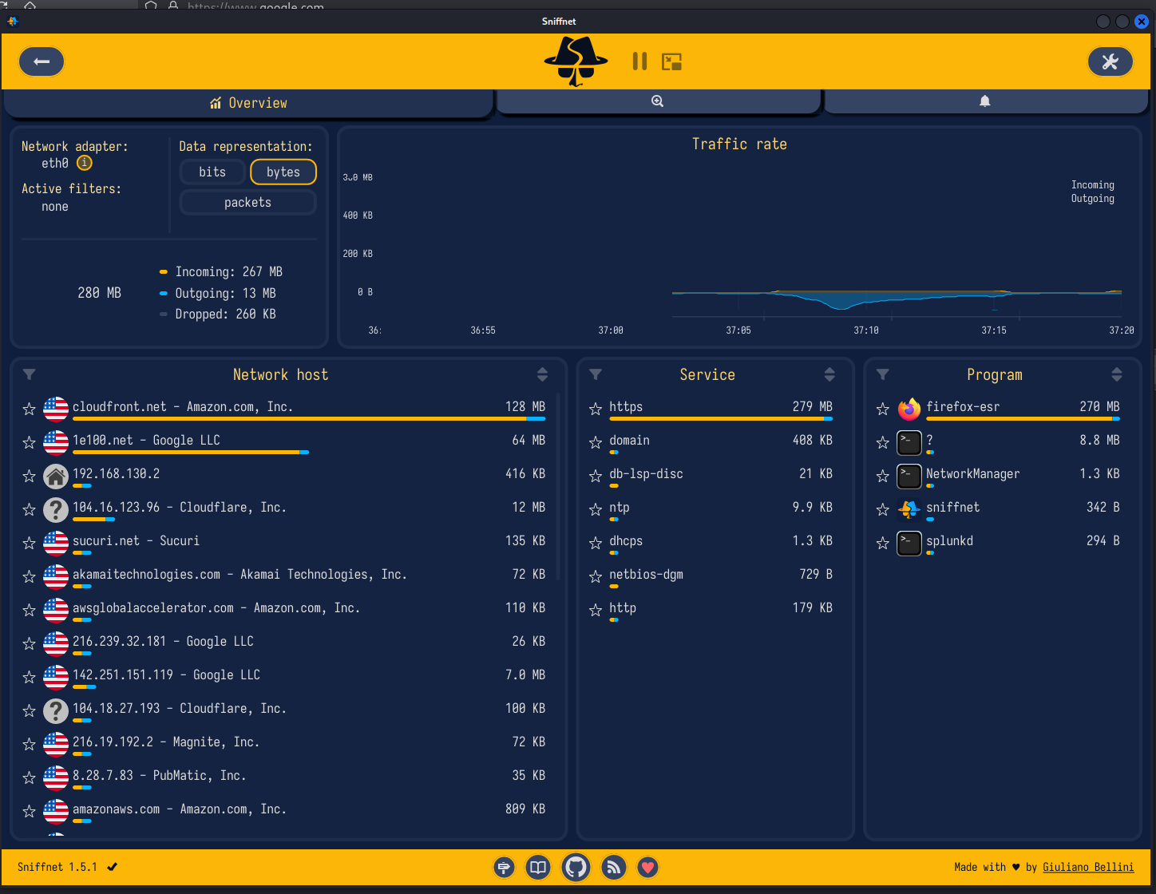This screenshot has width=1156, height=894.
Task: Favorite sucuri.net host star
Action: [30, 543]
